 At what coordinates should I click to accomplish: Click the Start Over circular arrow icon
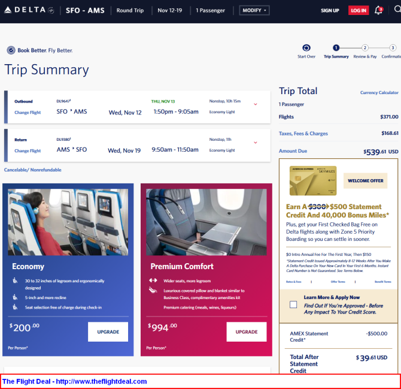click(306, 48)
